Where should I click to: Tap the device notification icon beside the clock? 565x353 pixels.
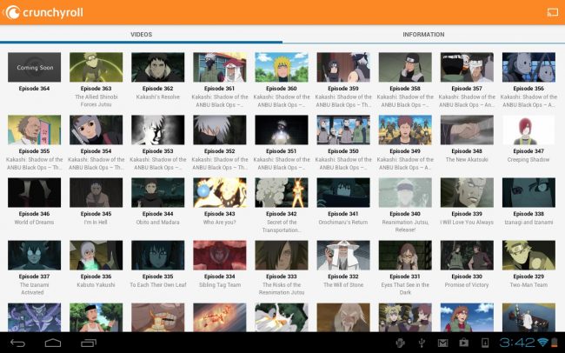pos(485,343)
